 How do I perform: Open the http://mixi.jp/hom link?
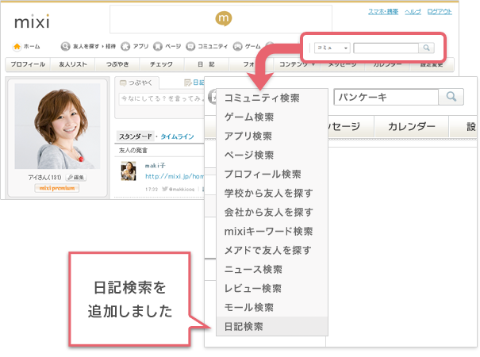175,176
